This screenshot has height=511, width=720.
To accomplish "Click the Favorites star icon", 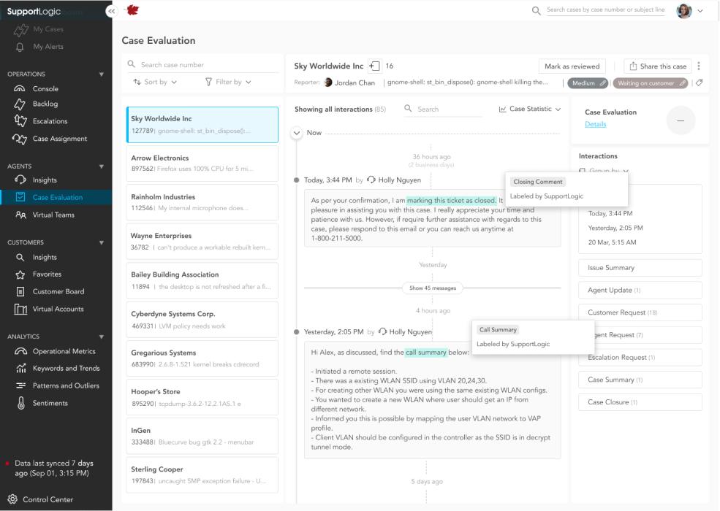I will pos(20,274).
